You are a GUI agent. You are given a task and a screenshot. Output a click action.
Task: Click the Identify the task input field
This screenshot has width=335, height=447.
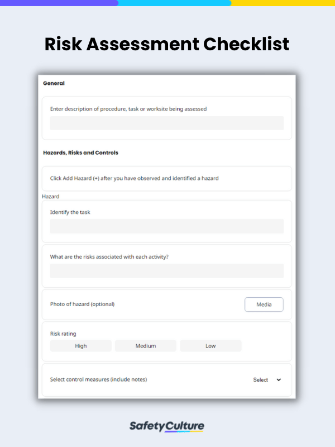point(166,226)
